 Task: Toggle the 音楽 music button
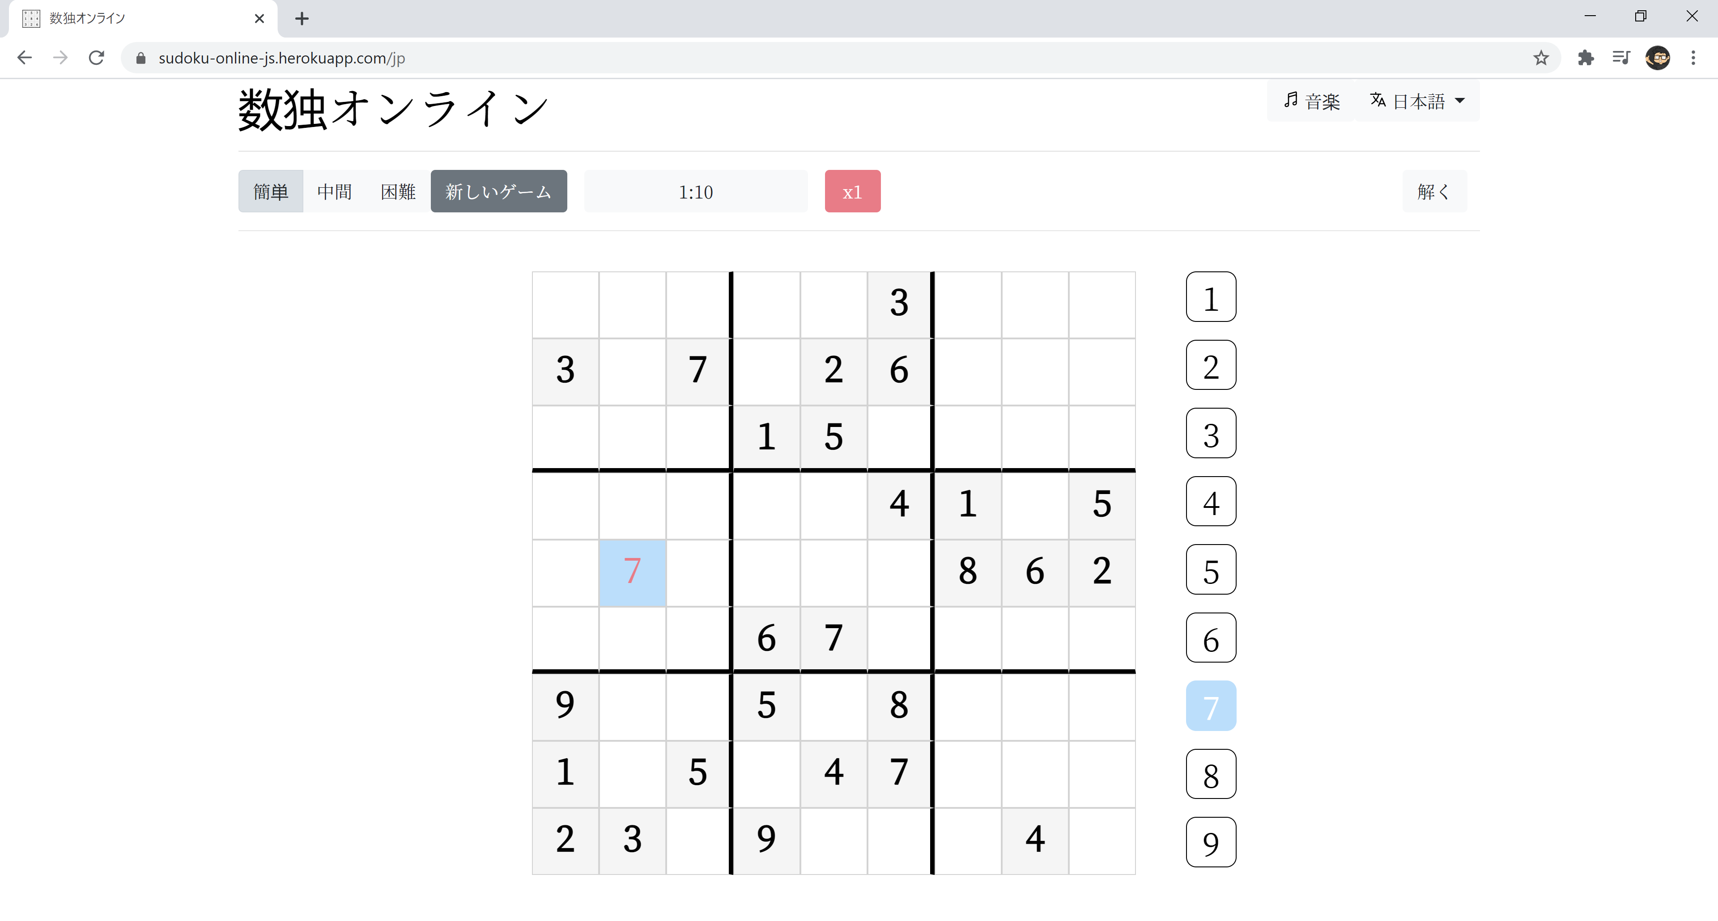click(1311, 101)
